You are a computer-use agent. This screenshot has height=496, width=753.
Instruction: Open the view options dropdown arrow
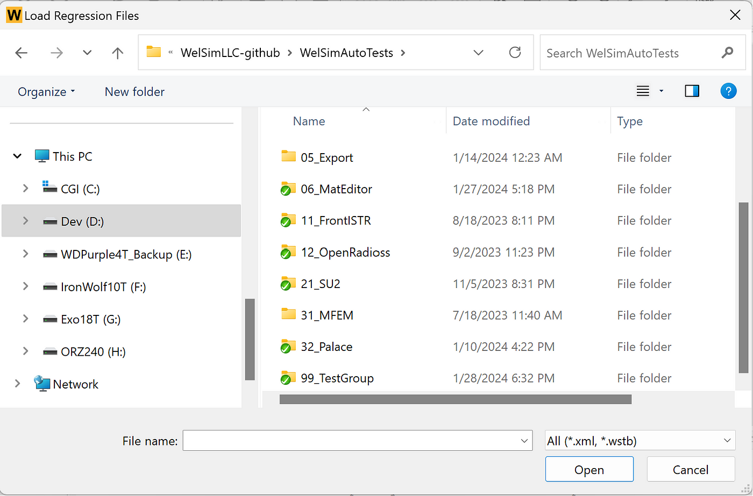point(662,91)
